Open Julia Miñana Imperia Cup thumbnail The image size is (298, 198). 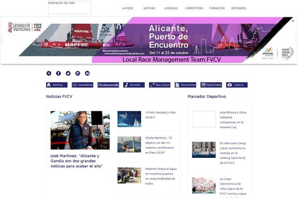(204, 119)
